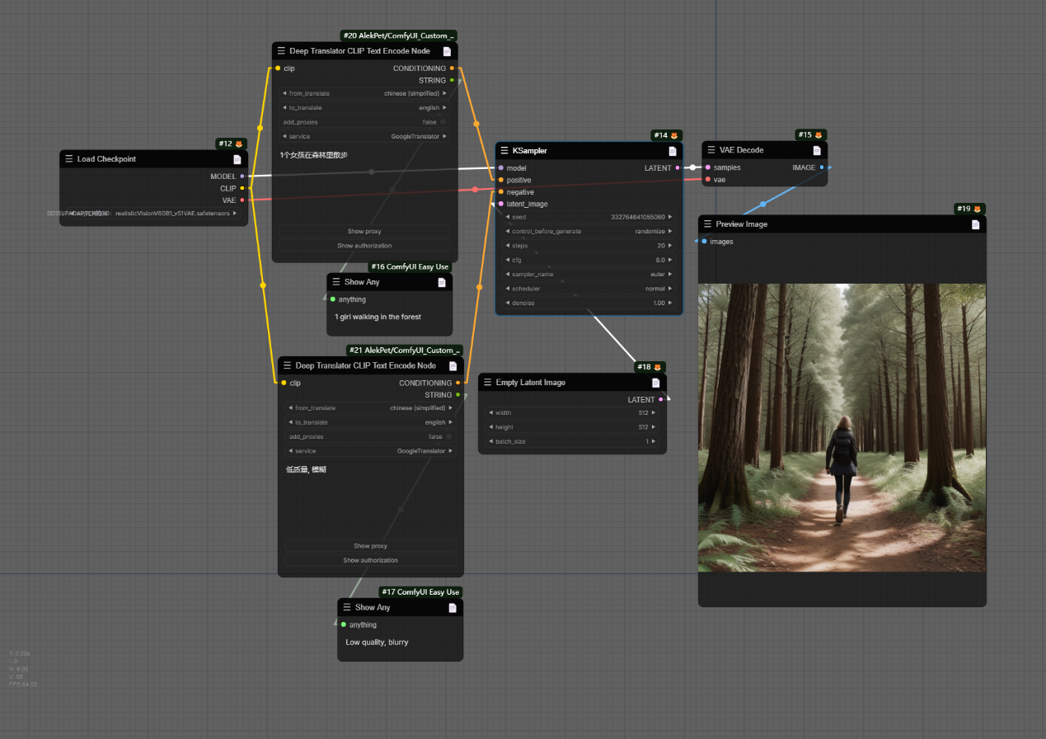Viewport: 1046px width, 739px height.
Task: Open the service dropdown in node #21
Action: [x=370, y=451]
